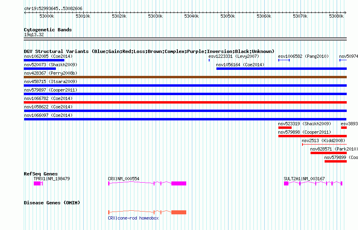The image size is (358, 230).
Task: Click the ruler's right arrow end
Action: coord(346,13)
